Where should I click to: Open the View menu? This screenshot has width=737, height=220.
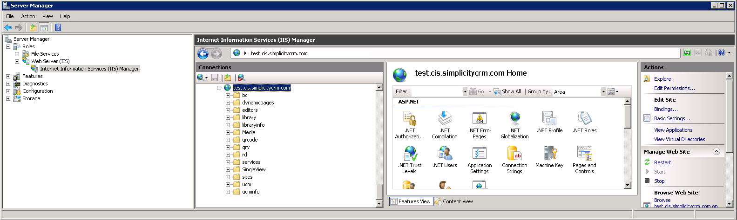coord(47,16)
